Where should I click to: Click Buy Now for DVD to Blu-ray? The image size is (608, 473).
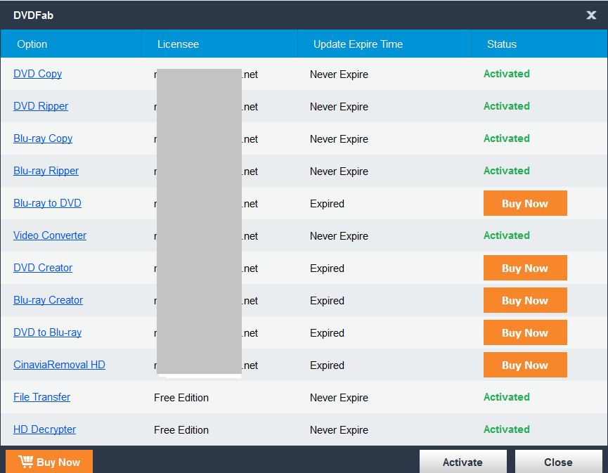tap(525, 332)
